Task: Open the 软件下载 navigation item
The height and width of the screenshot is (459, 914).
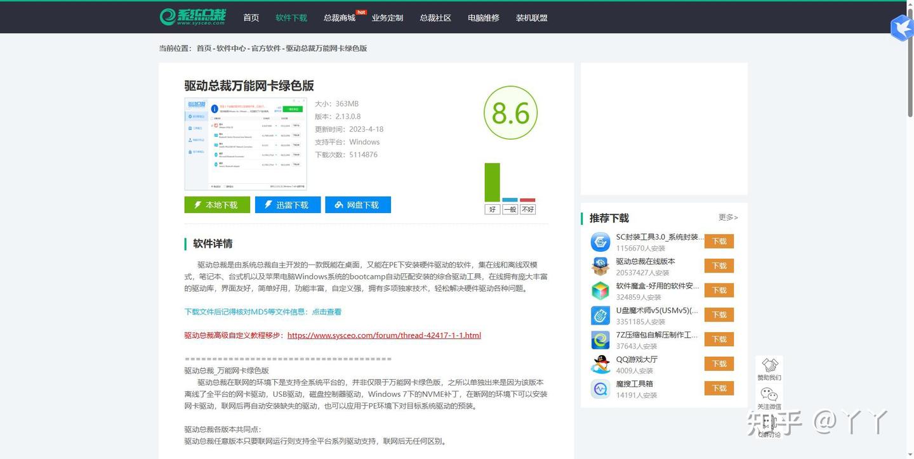Action: 291,18
